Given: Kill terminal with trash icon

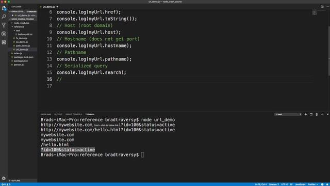Looking at the screenshot, I should point(317,114).
